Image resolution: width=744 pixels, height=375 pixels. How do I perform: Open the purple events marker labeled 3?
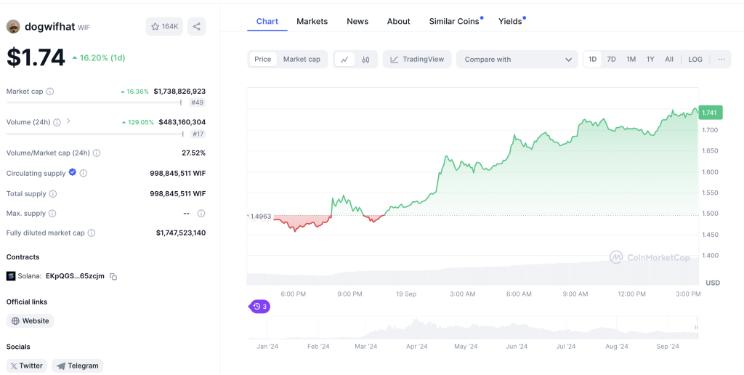(259, 306)
